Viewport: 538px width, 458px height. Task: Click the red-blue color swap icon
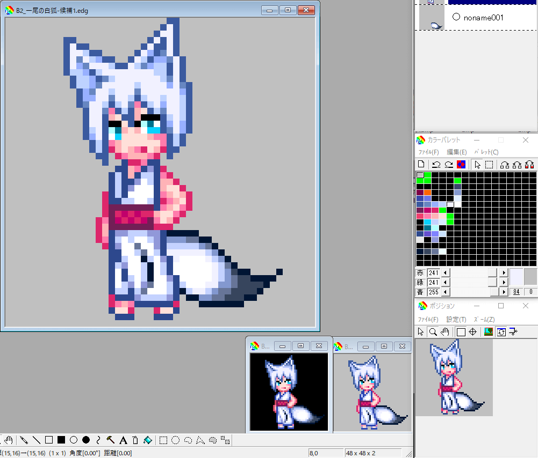tap(461, 165)
